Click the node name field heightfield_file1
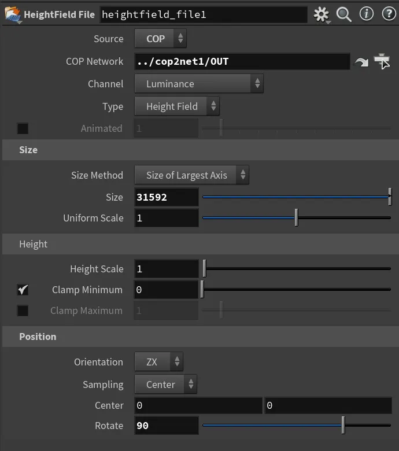The height and width of the screenshot is (451, 399). pos(204,14)
